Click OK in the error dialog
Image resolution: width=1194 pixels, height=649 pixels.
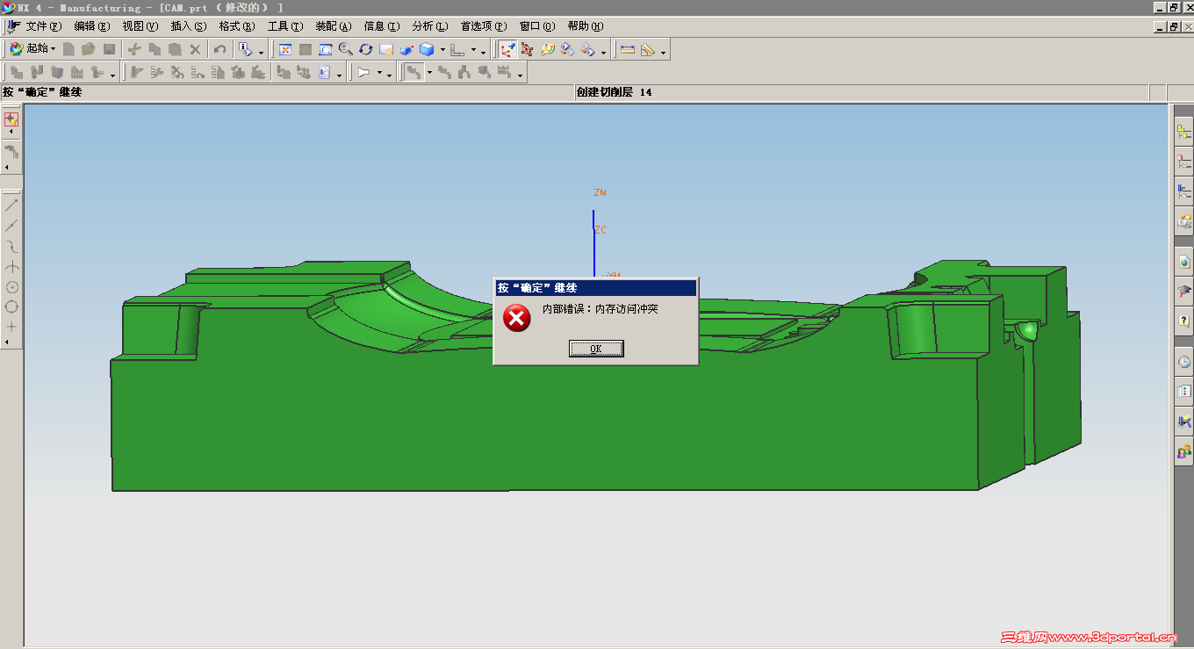596,349
